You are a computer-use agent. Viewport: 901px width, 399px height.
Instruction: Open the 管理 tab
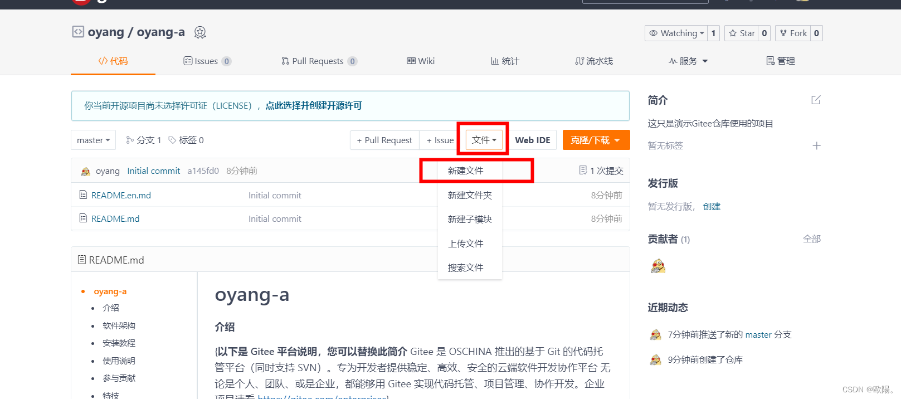point(781,61)
